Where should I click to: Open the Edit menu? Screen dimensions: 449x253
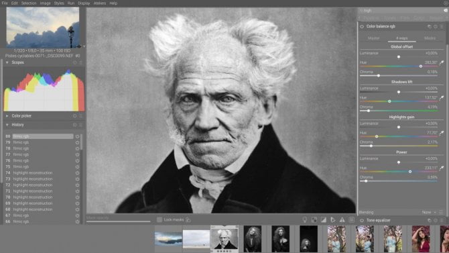coord(14,3)
